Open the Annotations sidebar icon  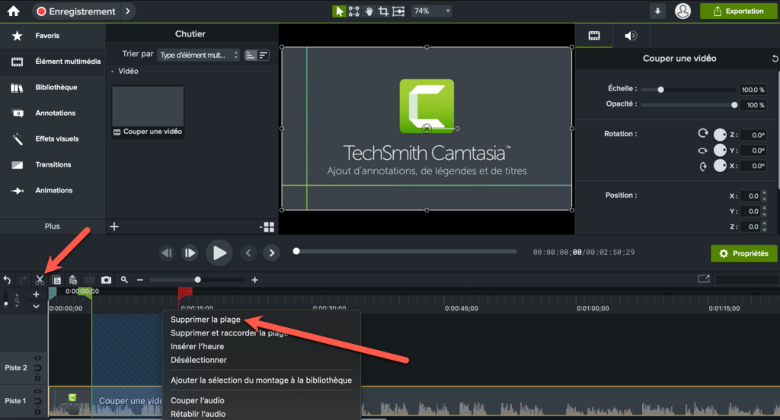pos(18,113)
